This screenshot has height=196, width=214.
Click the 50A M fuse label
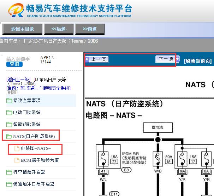point(169,159)
